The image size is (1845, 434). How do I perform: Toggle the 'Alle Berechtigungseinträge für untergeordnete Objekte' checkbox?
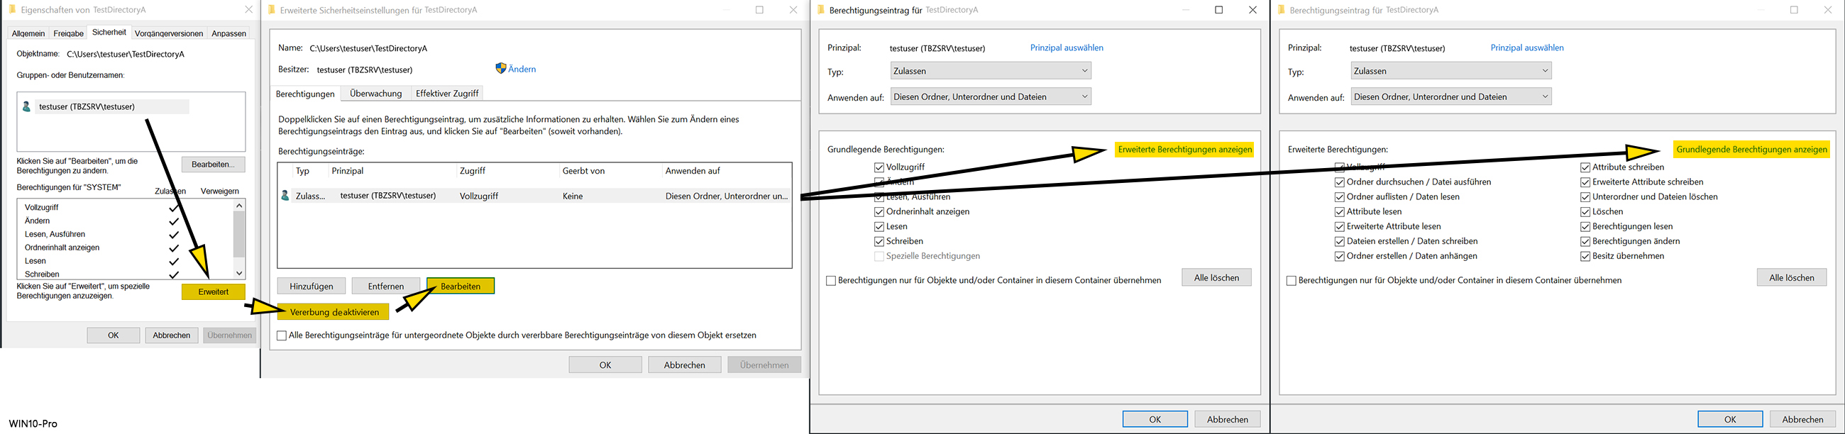(282, 335)
